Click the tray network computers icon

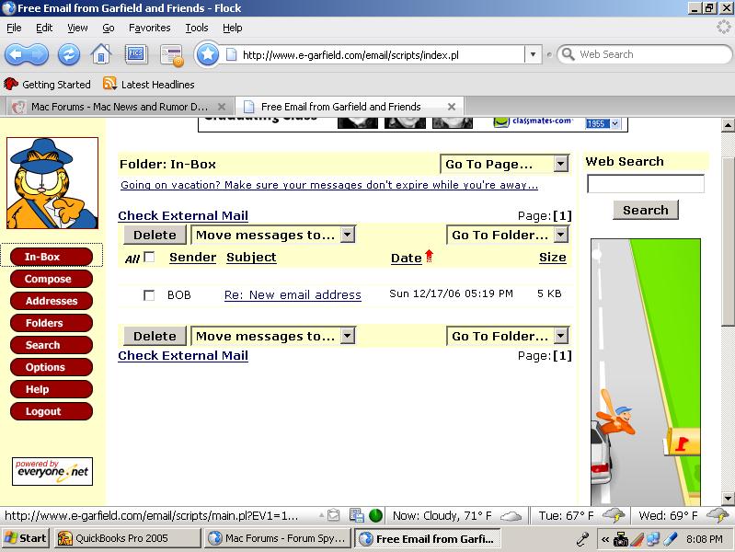tap(653, 539)
